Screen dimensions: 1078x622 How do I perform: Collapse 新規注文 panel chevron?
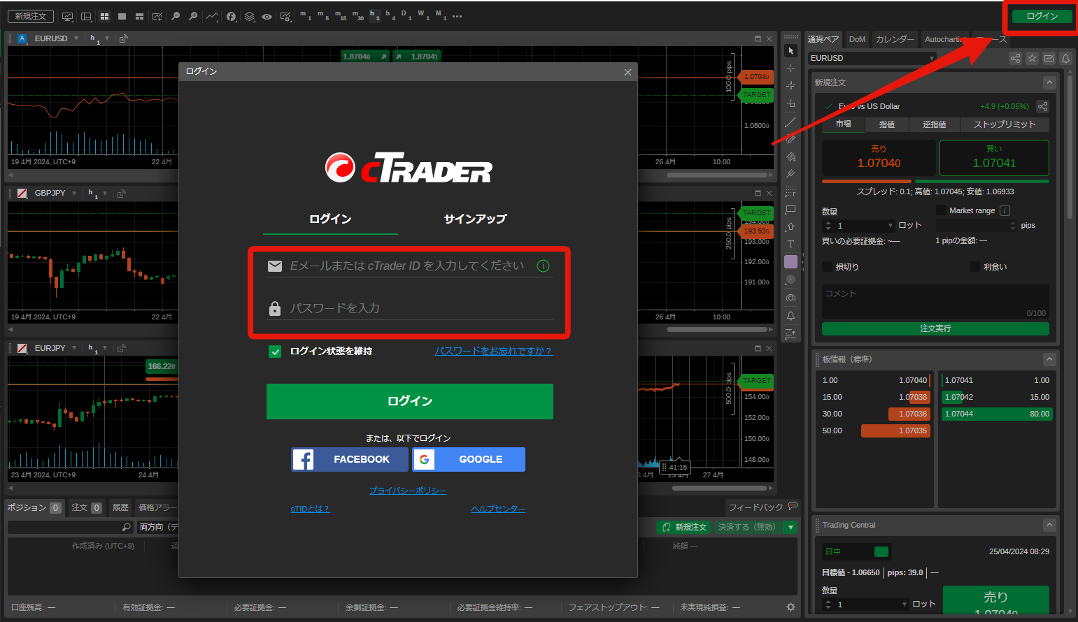pos(1049,82)
